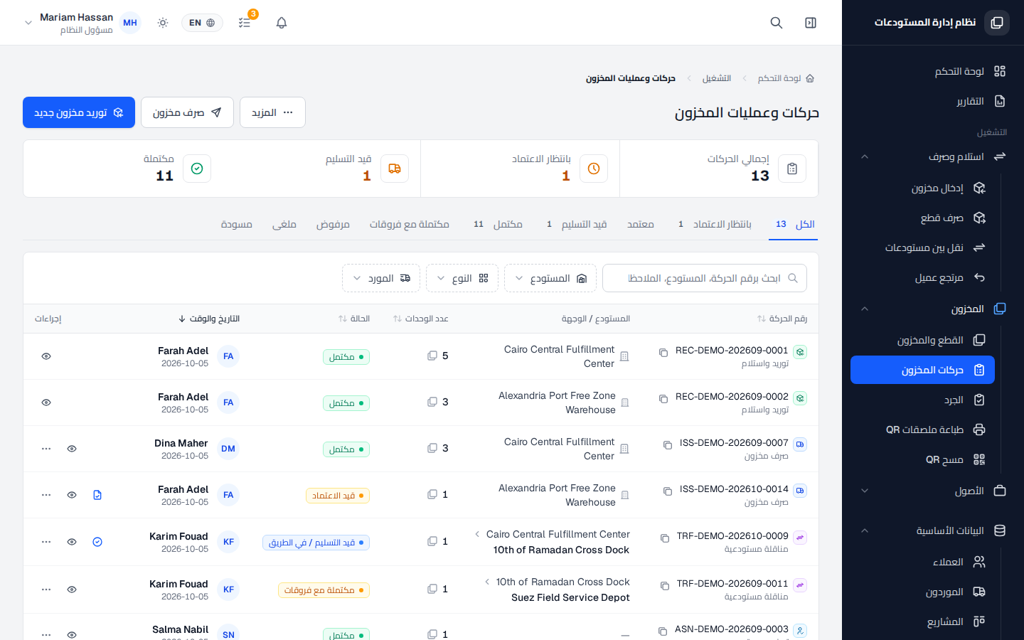Image resolution: width=1024 pixels, height=640 pixels.
Task: Select بانتظار الاعتماد tab
Action: coord(715,224)
